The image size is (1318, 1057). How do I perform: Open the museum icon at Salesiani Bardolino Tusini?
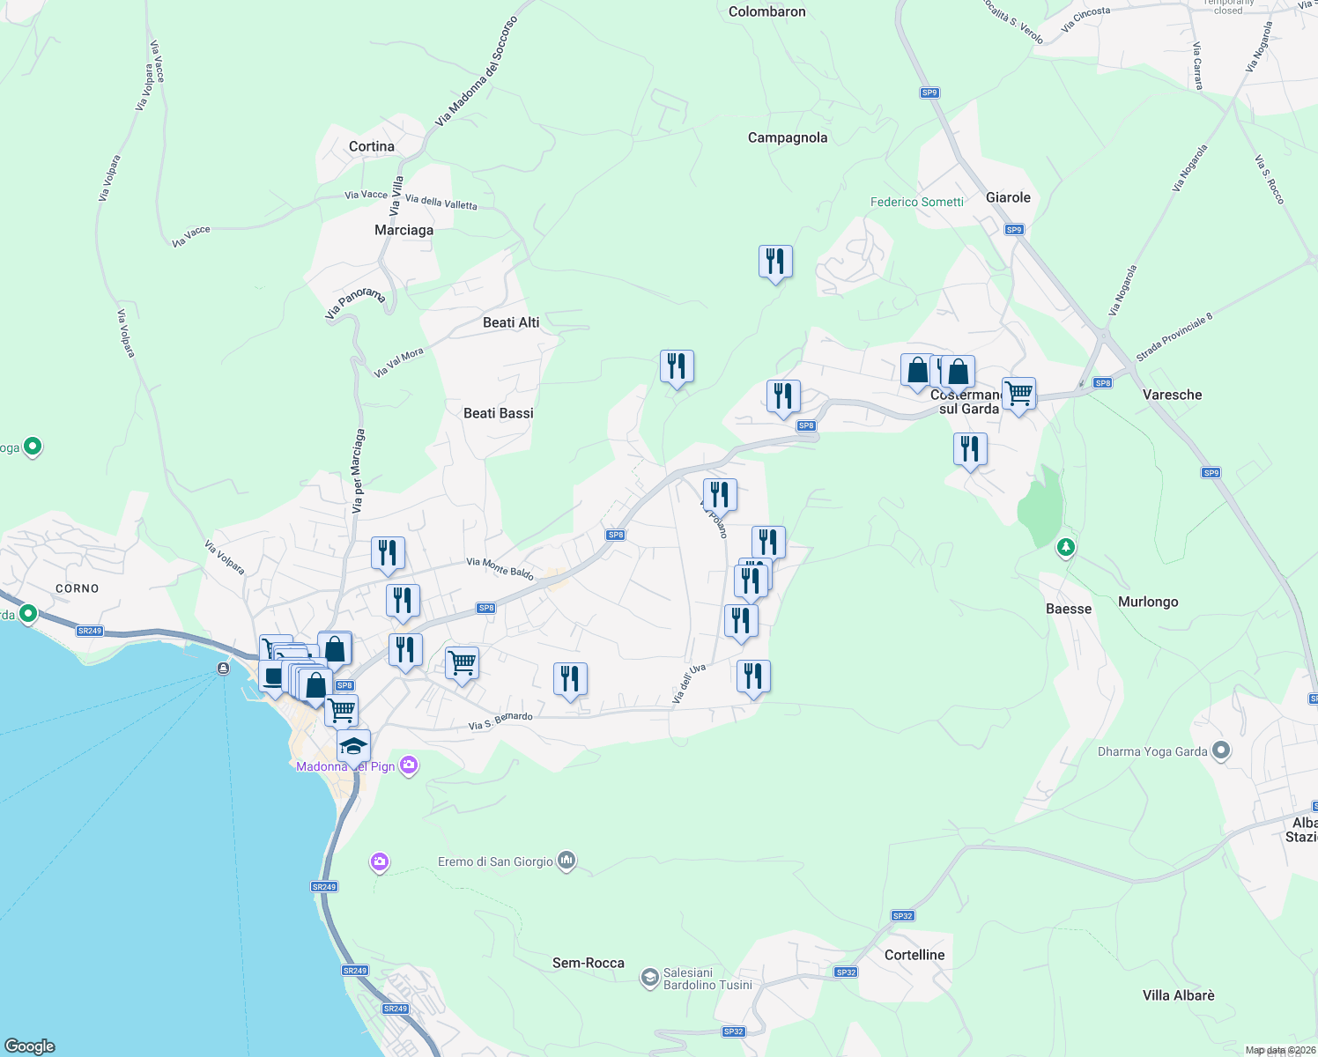[649, 977]
